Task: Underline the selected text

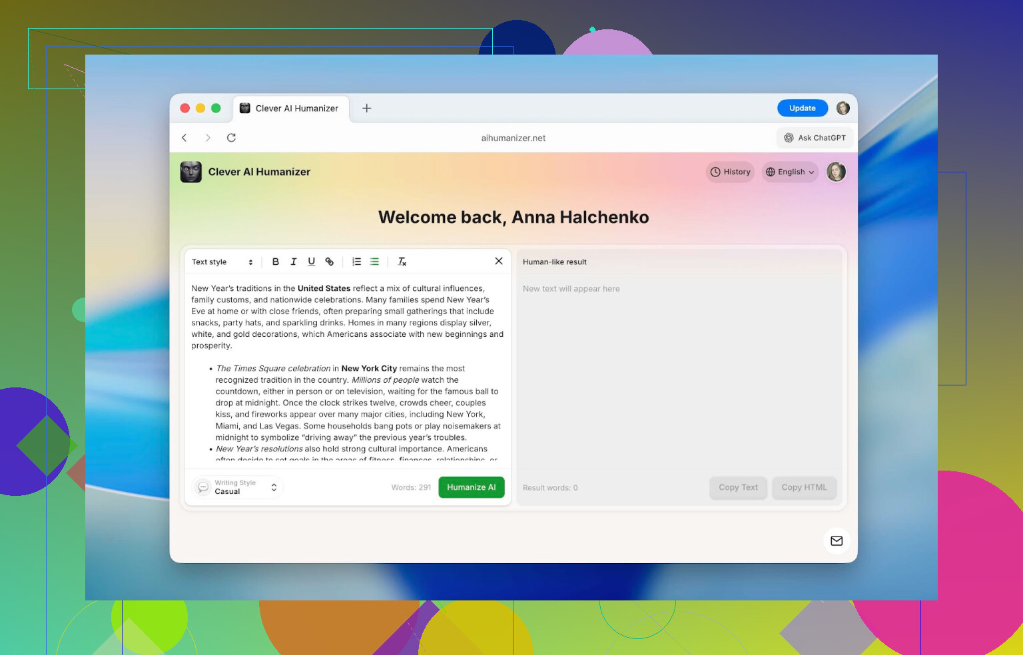Action: click(311, 262)
